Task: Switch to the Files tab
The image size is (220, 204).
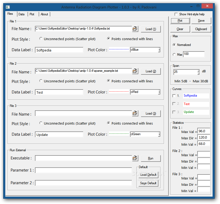Action: (x=10, y=14)
